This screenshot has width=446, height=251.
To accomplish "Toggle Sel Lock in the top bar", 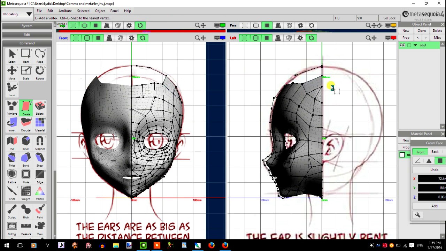I will [x=389, y=18].
